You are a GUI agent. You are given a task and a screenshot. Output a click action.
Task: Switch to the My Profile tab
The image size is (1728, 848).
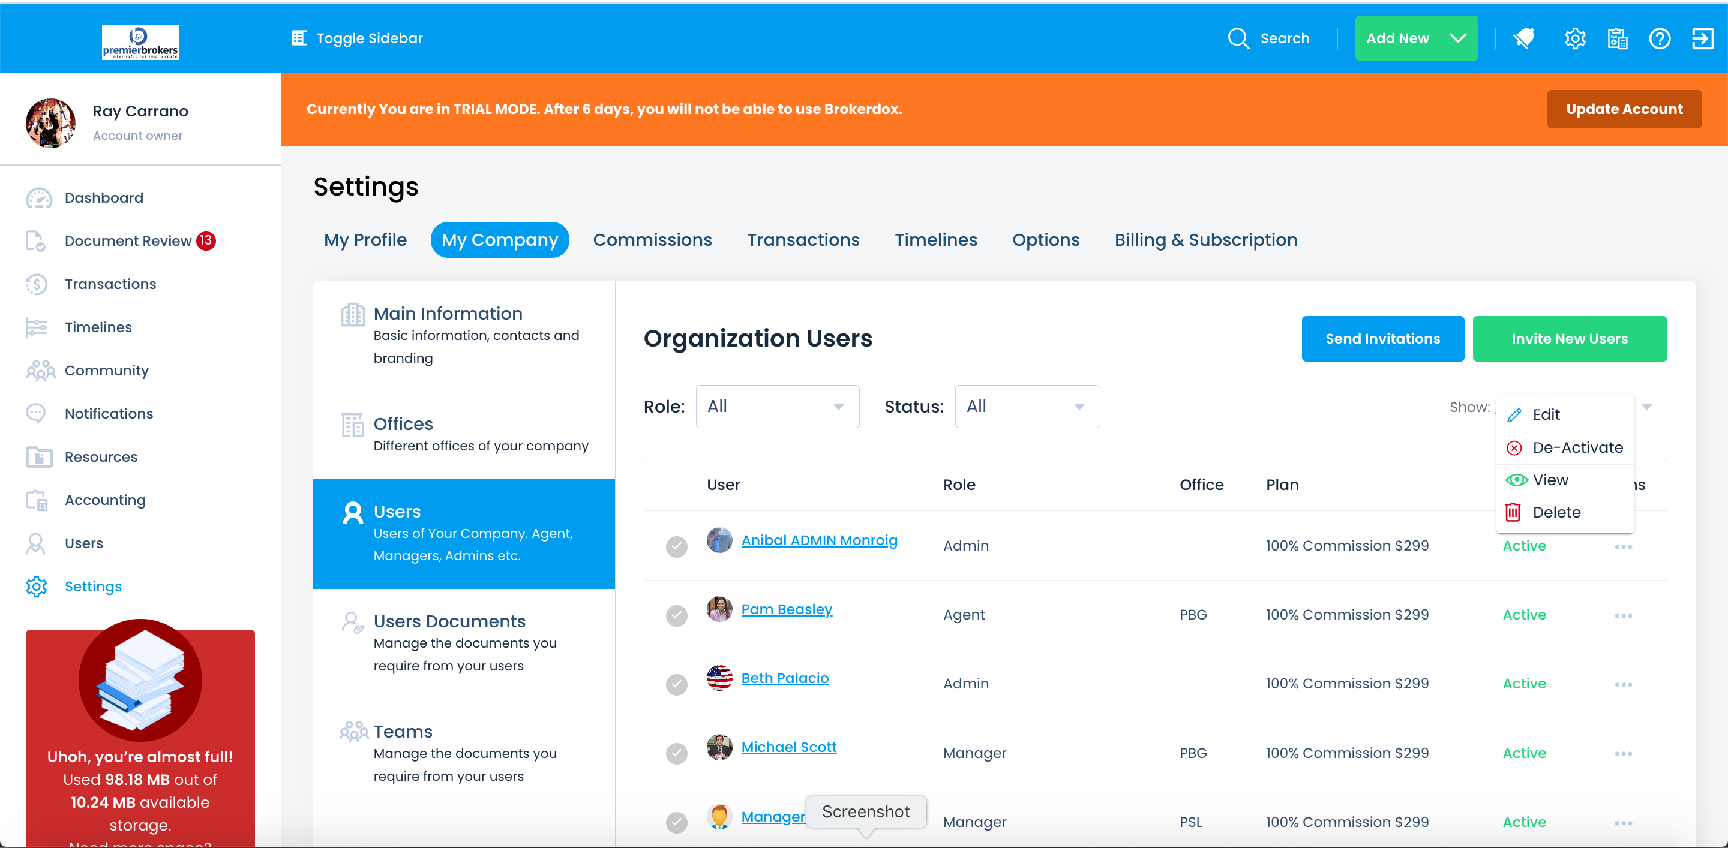point(365,240)
